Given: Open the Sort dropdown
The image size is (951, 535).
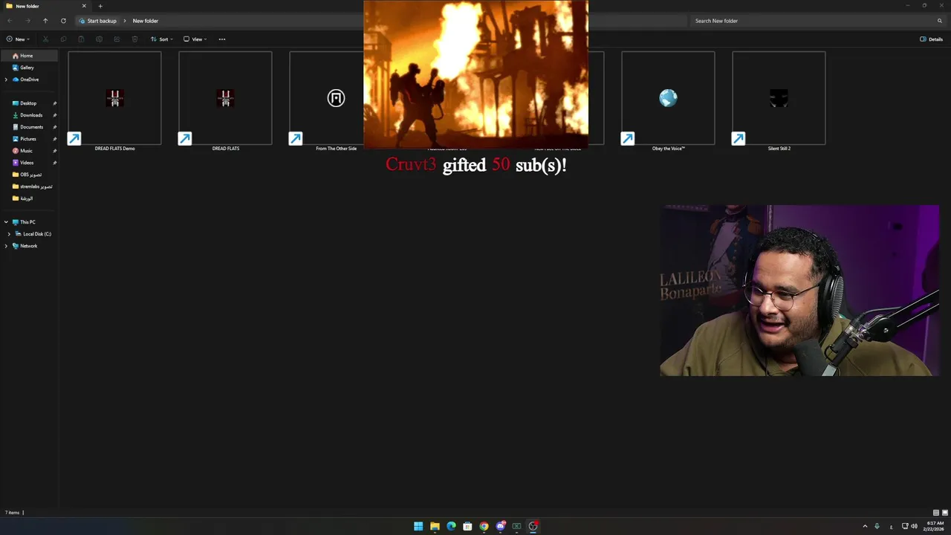Looking at the screenshot, I should pos(161,39).
